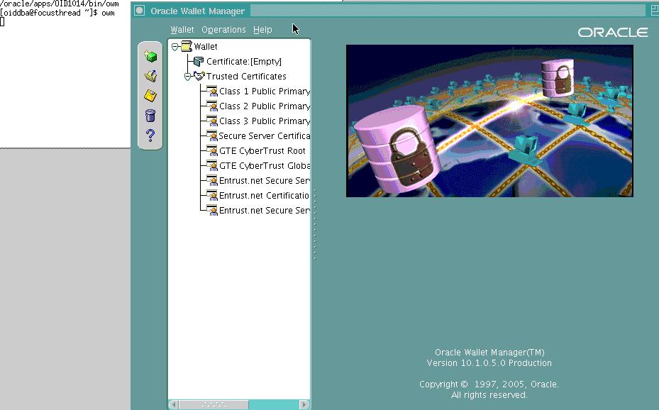
Task: Open the Operations menu
Action: (x=223, y=30)
